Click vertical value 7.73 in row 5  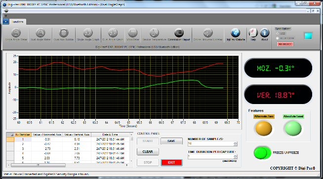tap(77, 158)
